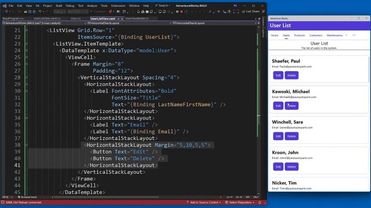This screenshot has height=208, width=371.
Task: Click Delete button for Winchell, Sara
Action: pos(292,136)
